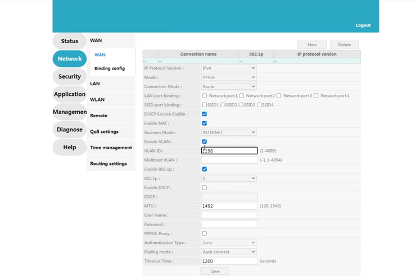The image size is (416, 276).
Task: Click the User Name input field
Action: (x=229, y=215)
